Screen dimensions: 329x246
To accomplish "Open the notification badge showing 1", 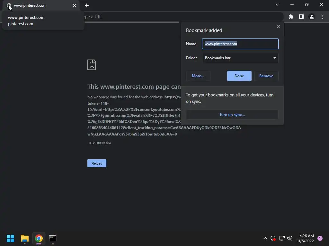I will pos(320,238).
